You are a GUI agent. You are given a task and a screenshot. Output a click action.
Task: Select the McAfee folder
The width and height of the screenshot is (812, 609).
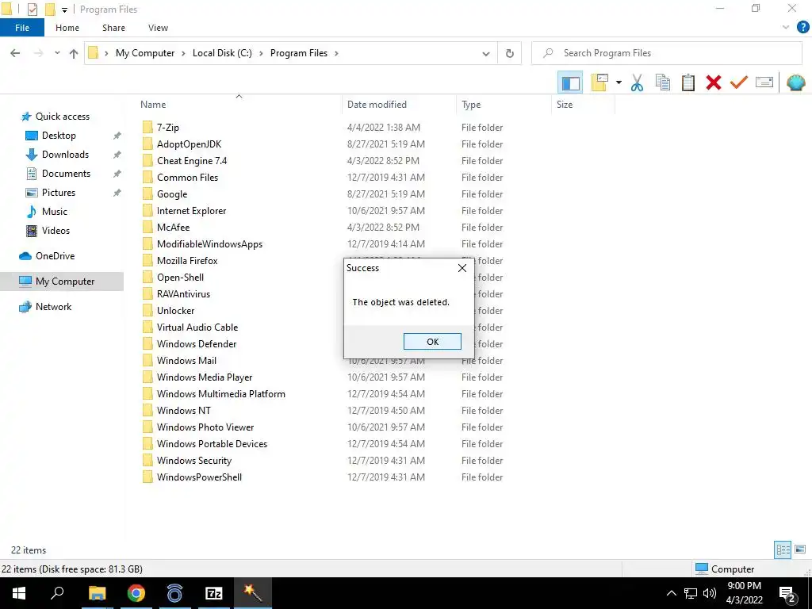pos(173,228)
